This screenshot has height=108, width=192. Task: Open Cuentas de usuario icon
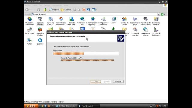point(124,21)
